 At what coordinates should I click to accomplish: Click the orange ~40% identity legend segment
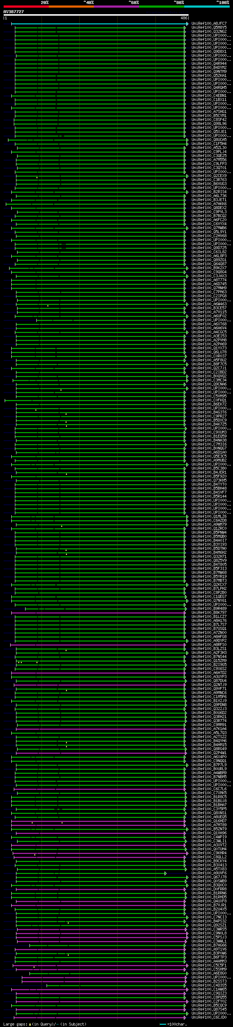[x=71, y=7]
